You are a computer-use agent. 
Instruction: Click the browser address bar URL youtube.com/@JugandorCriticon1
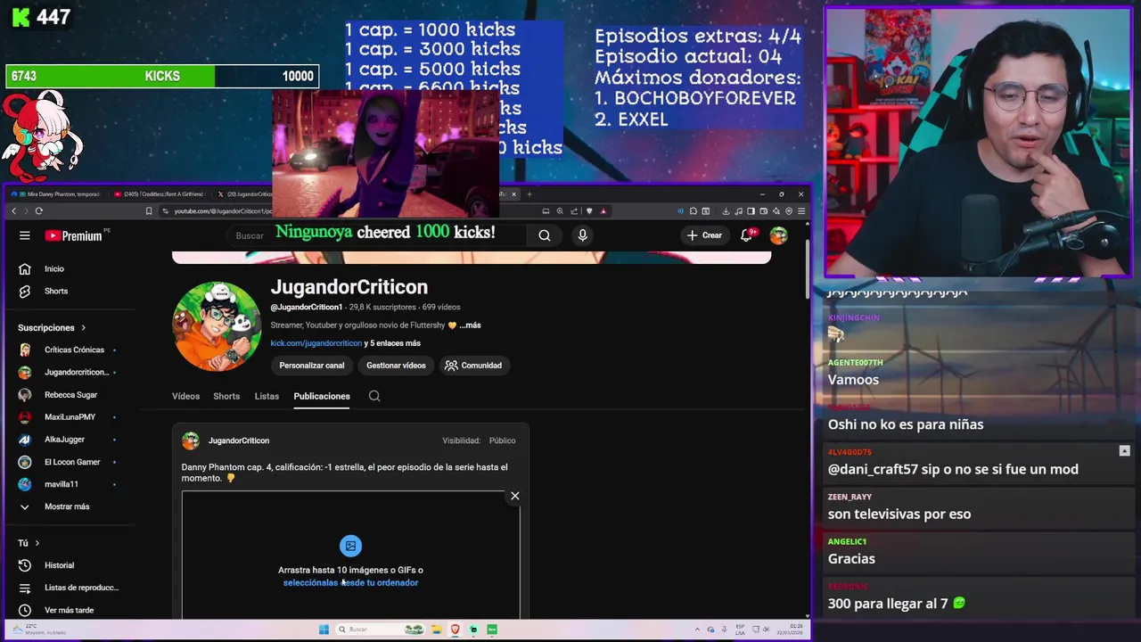(x=223, y=211)
